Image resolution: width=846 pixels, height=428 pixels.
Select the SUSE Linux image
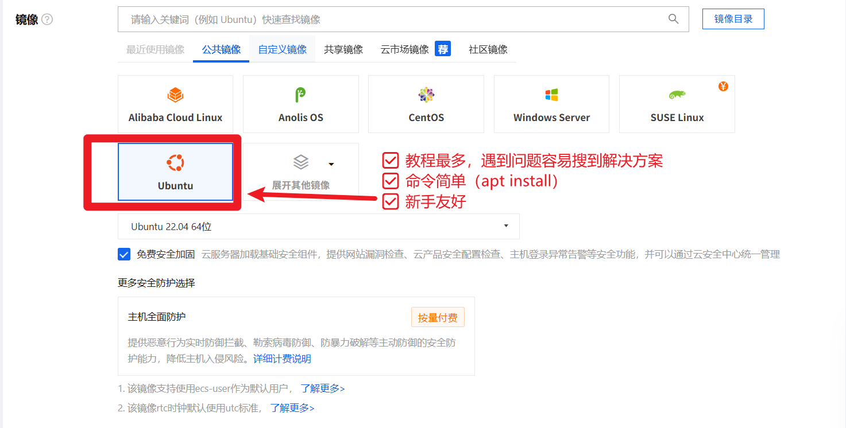click(x=676, y=104)
